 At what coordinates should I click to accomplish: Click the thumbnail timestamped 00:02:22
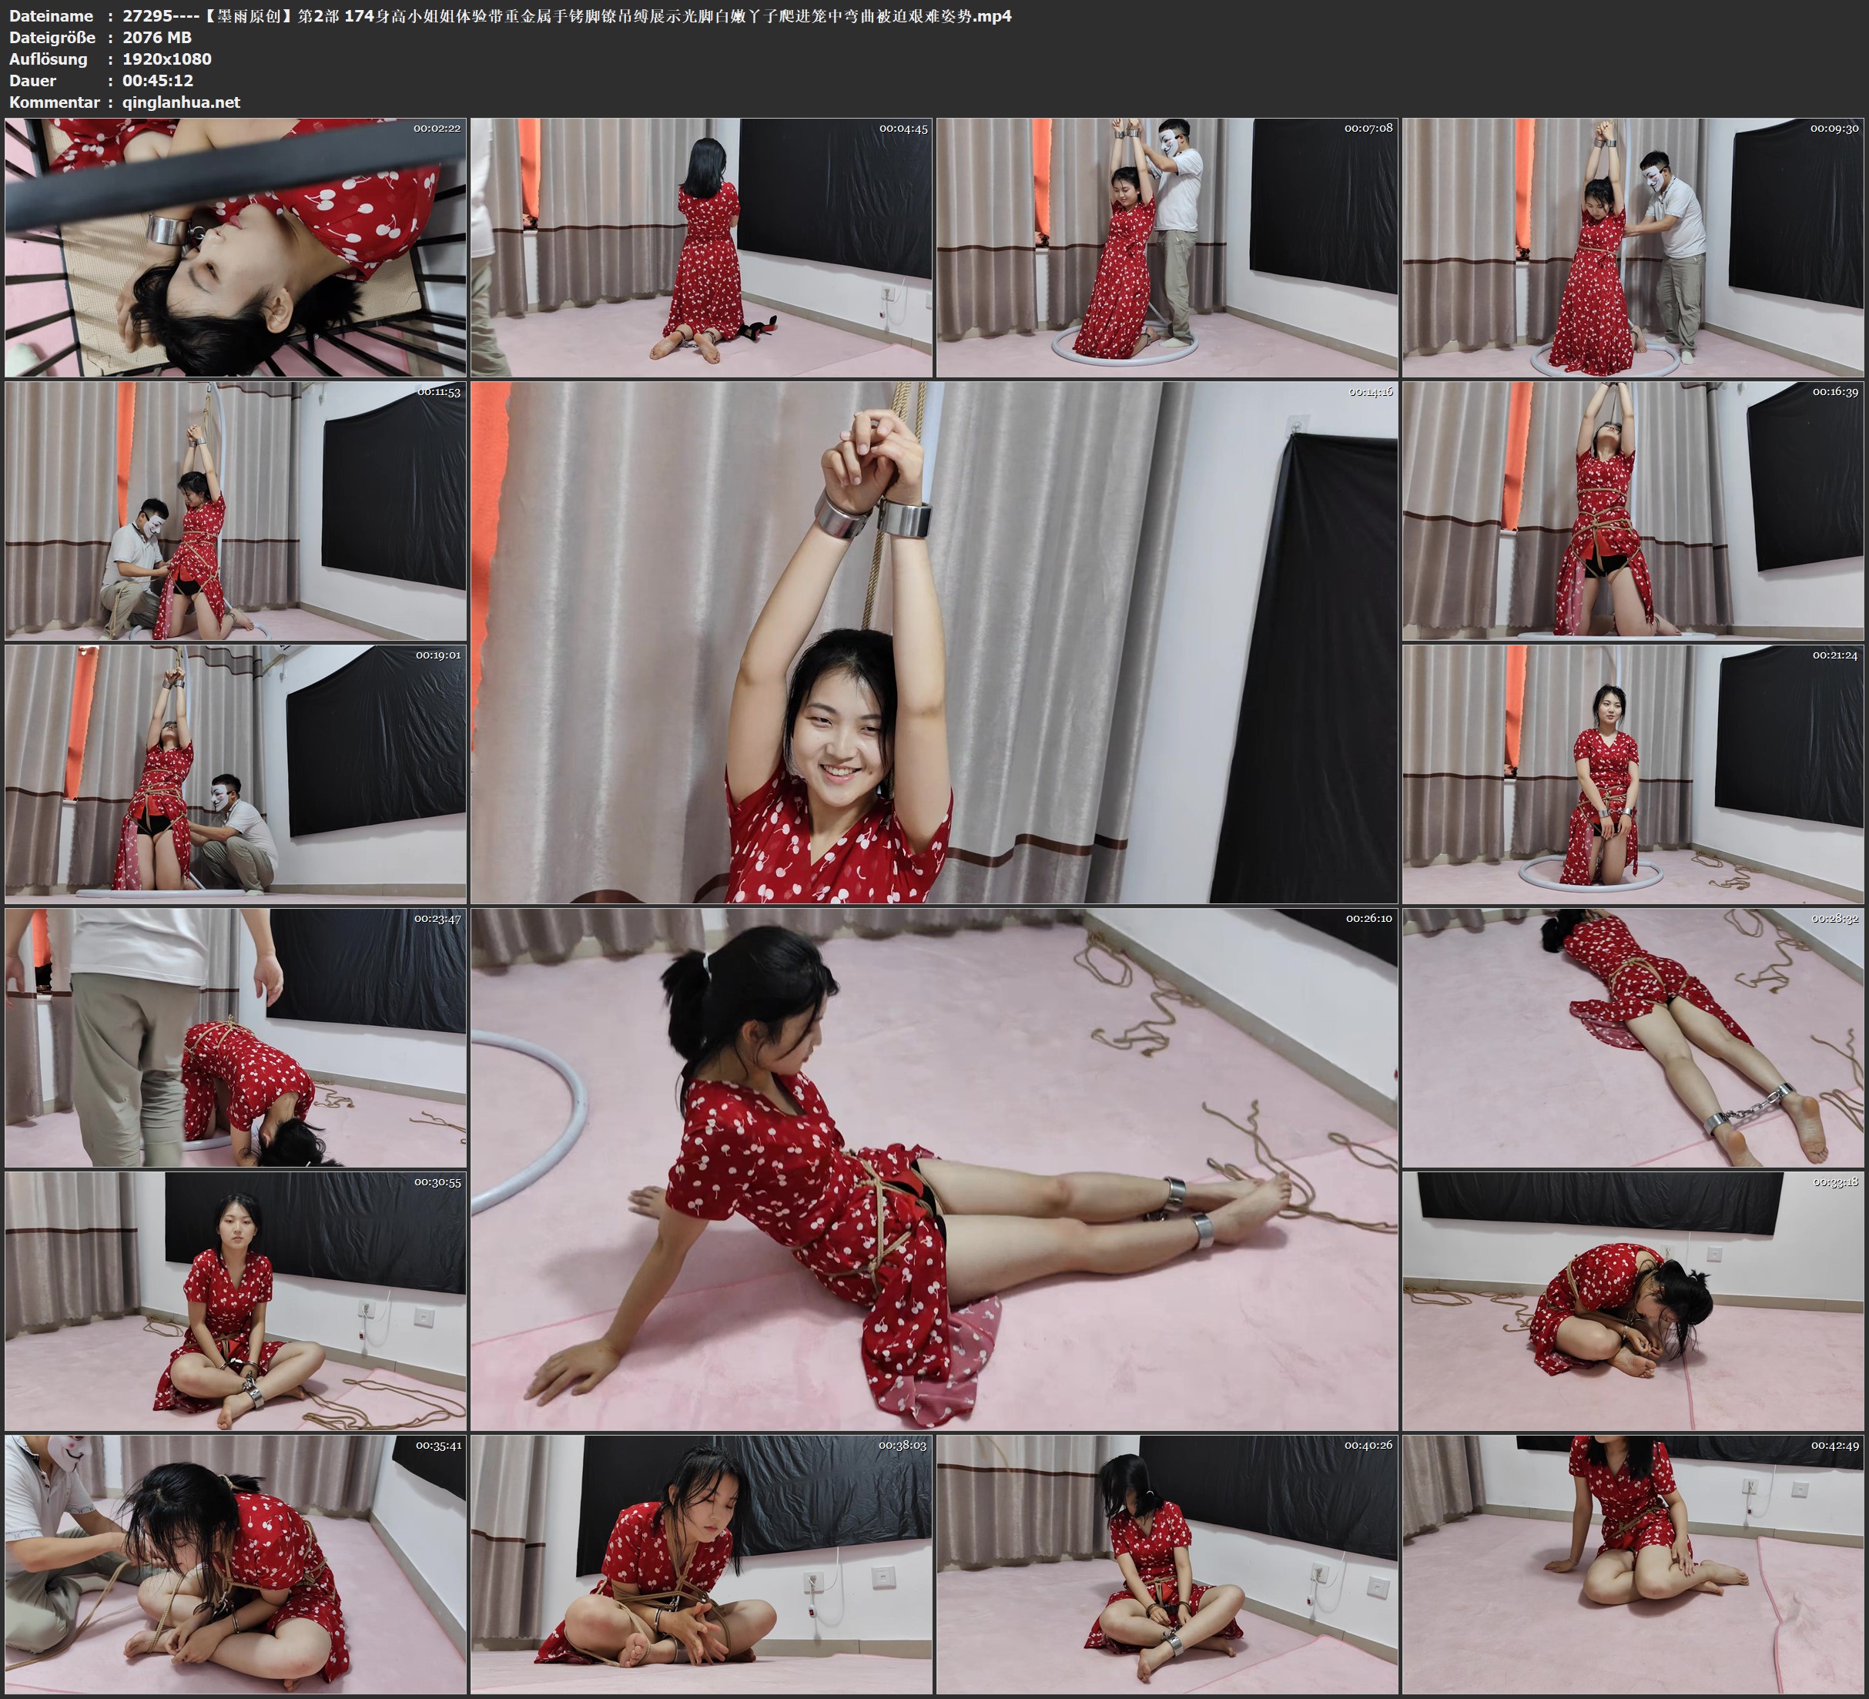pos(236,248)
